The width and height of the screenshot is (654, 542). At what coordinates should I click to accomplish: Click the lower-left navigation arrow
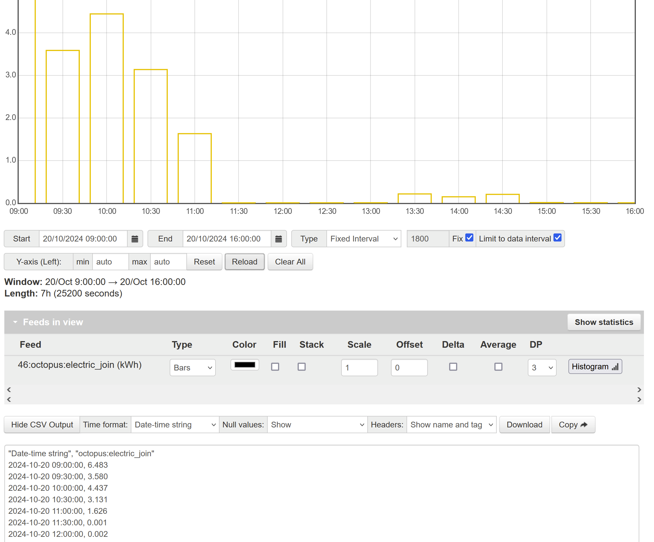tap(9, 400)
